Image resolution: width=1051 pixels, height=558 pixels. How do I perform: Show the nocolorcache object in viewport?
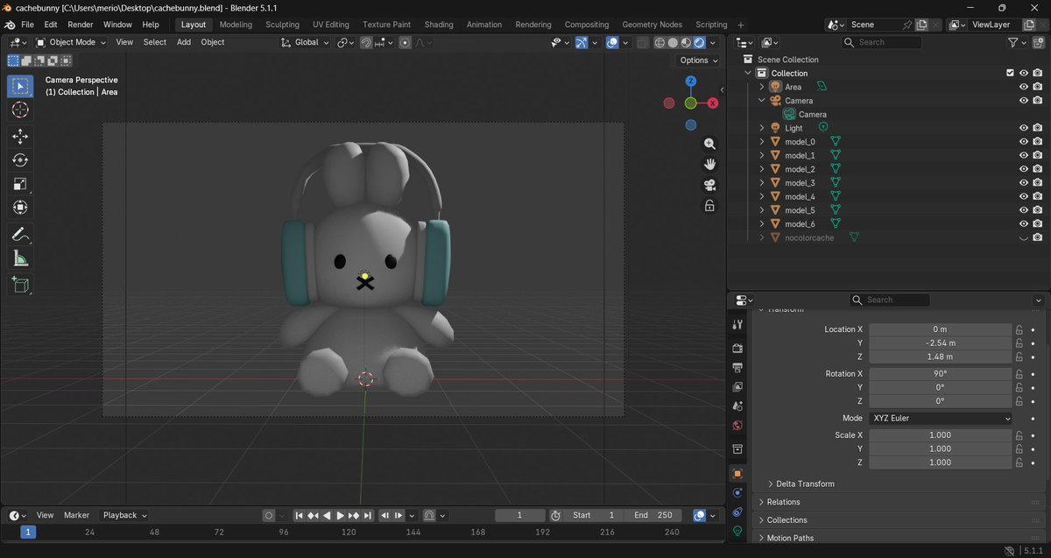click(x=1023, y=237)
